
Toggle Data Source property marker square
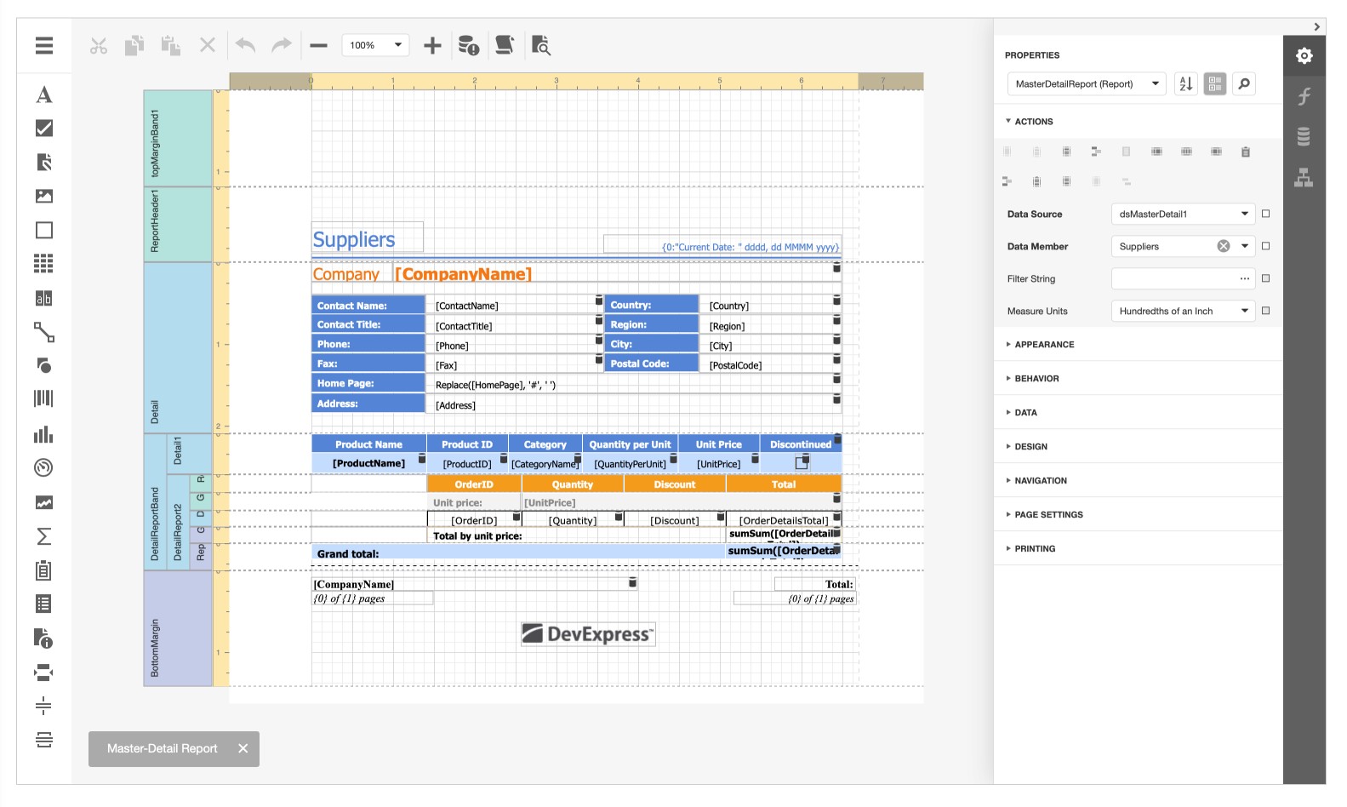point(1266,215)
